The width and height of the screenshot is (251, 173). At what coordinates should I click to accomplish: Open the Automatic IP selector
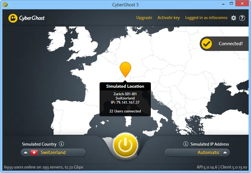pos(197,153)
